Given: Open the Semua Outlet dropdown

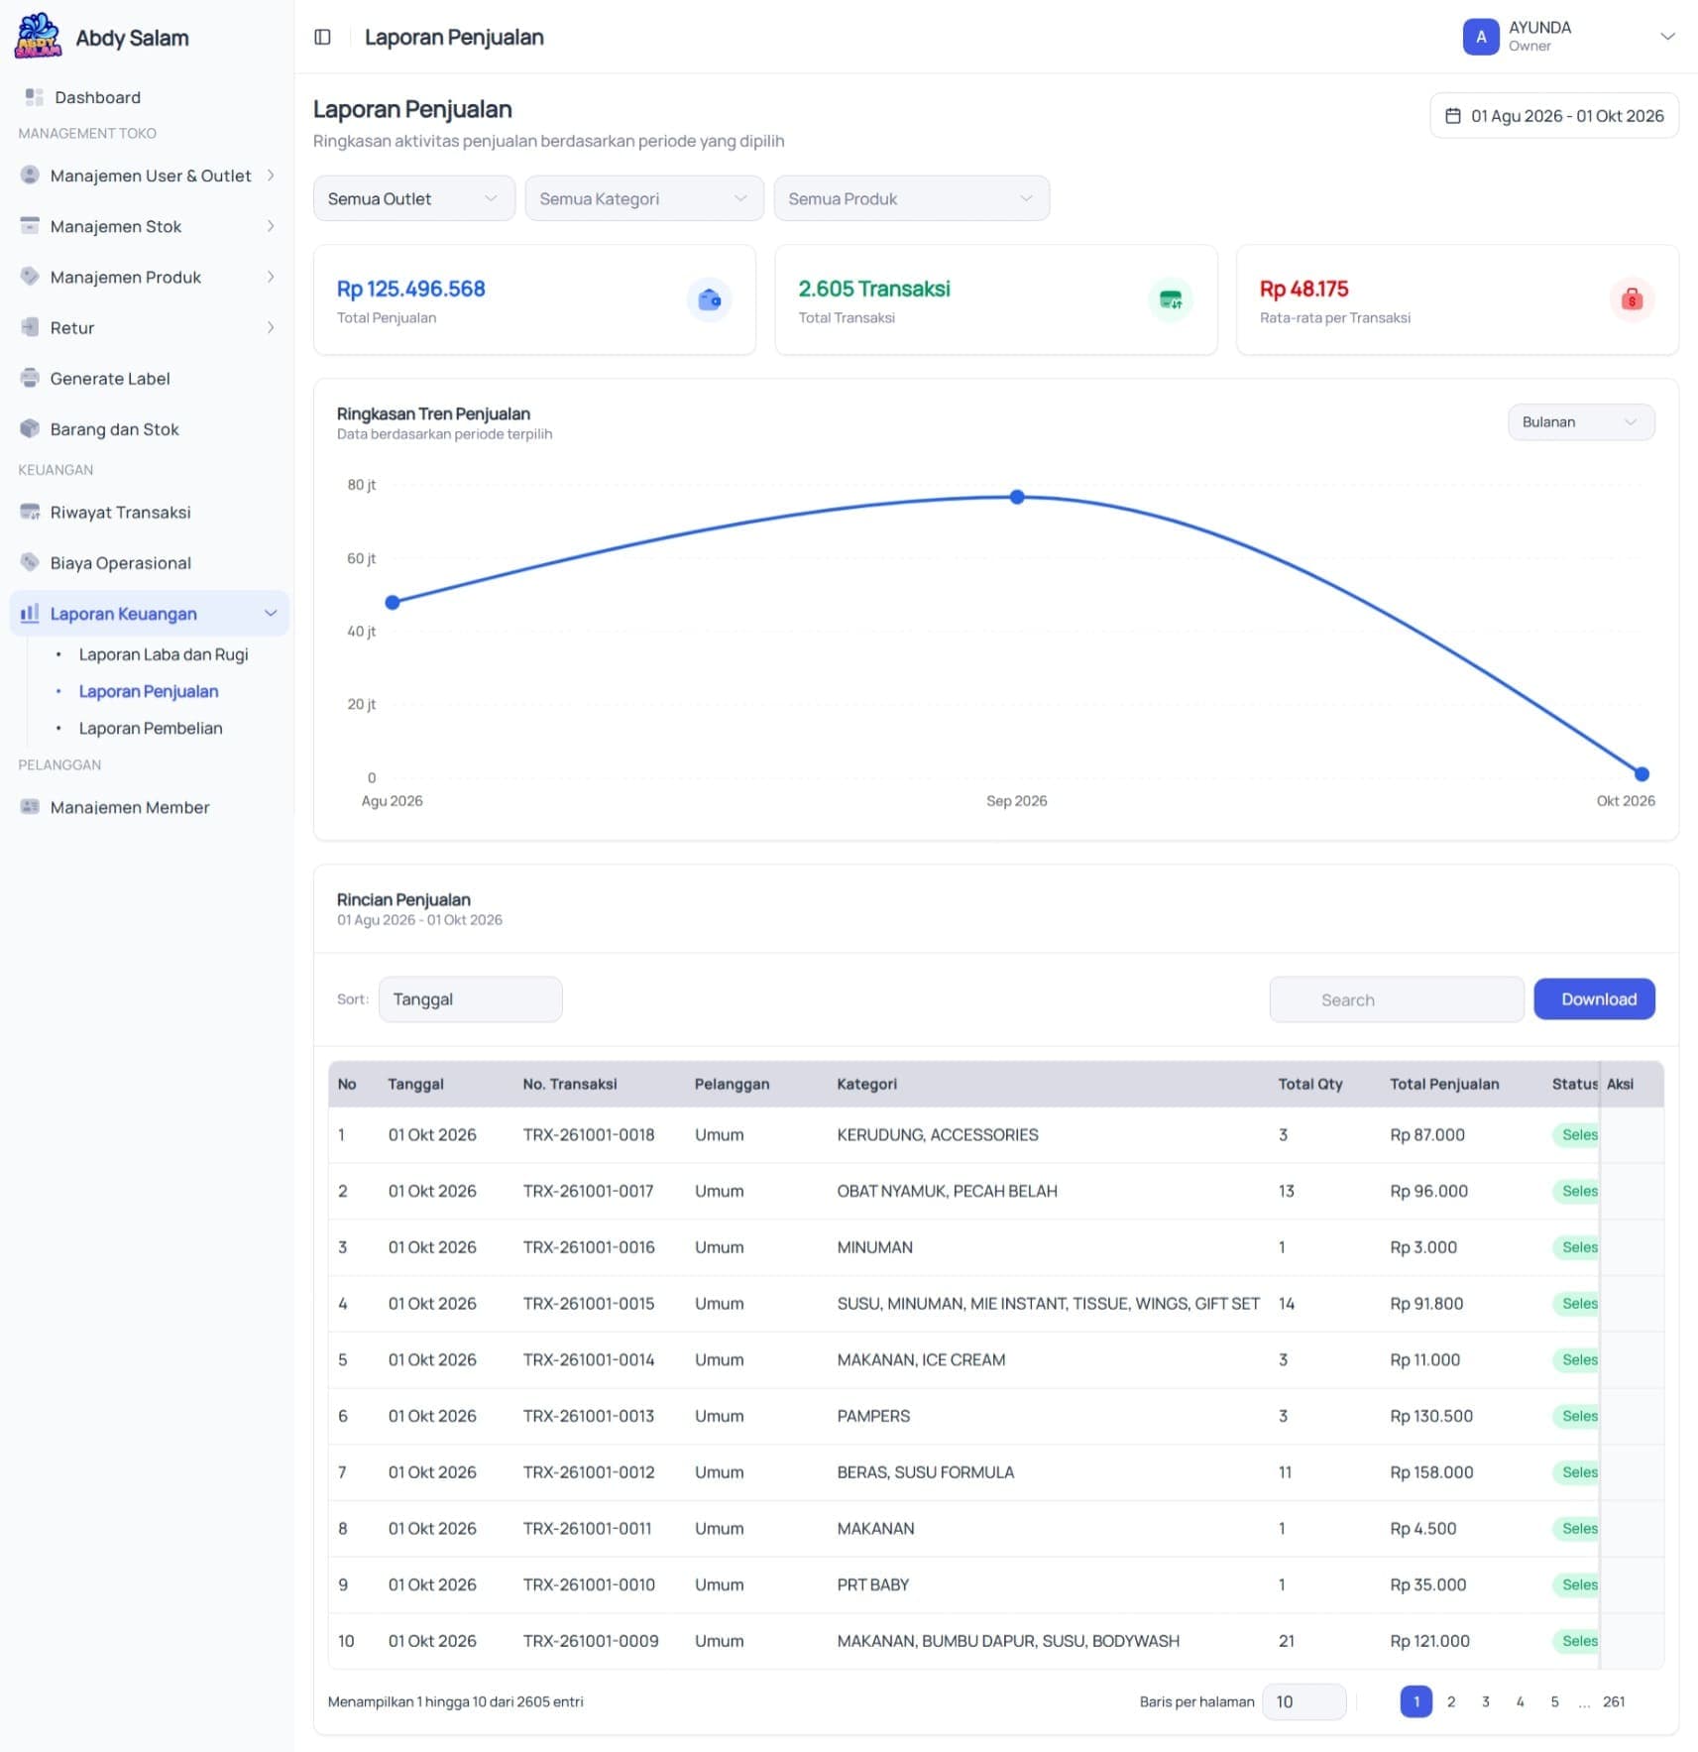Looking at the screenshot, I should (x=413, y=198).
